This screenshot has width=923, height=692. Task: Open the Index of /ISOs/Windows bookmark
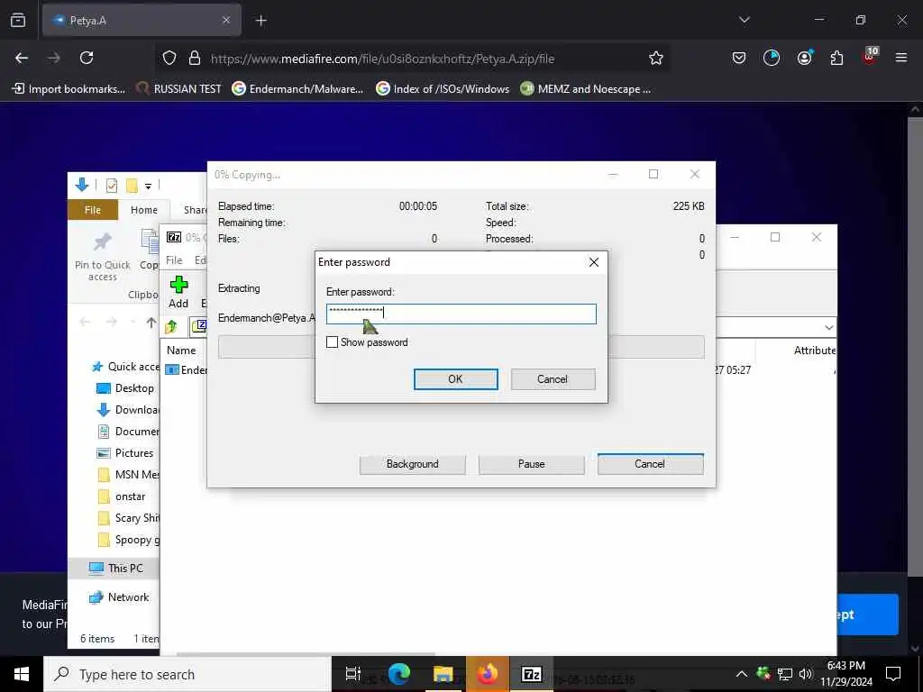(x=443, y=89)
